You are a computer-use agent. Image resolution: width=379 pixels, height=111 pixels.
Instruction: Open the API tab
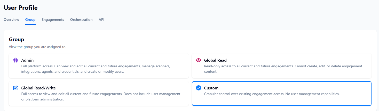click(x=101, y=20)
